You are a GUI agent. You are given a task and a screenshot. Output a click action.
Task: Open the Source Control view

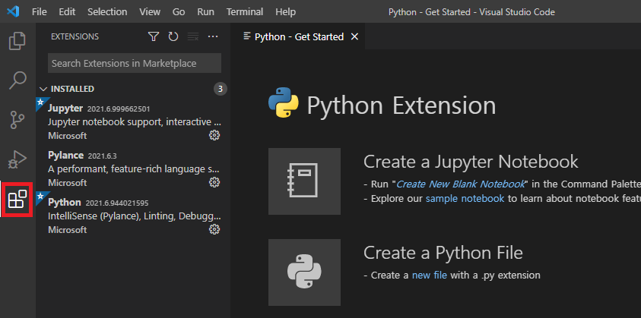(17, 120)
